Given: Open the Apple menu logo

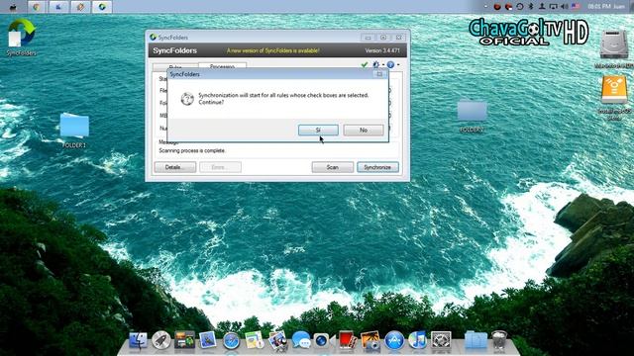Looking at the screenshot, I should (13, 7).
